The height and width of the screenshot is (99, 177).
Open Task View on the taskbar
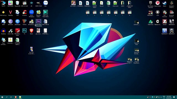pyautogui.click(x=11, y=97)
